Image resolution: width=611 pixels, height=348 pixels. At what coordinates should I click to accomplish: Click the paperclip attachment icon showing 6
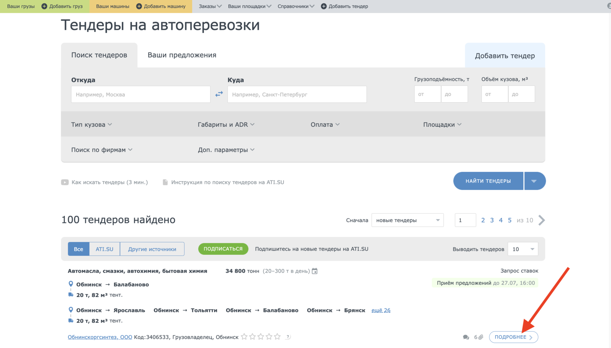tap(481, 337)
